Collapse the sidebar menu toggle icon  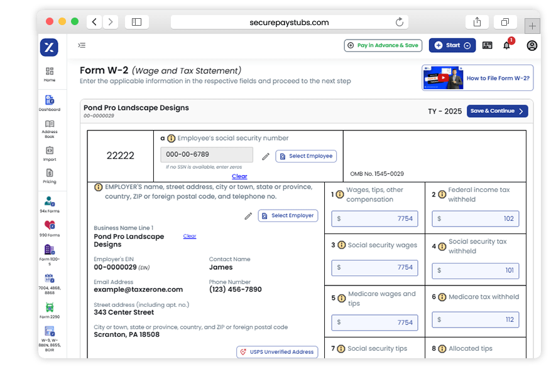[82, 45]
